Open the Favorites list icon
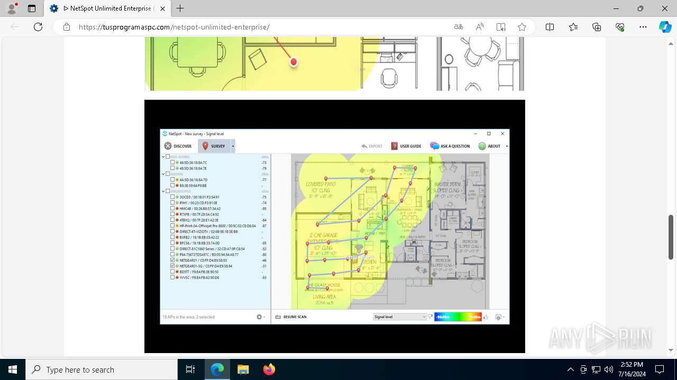This screenshot has width=677, height=380. click(x=573, y=27)
